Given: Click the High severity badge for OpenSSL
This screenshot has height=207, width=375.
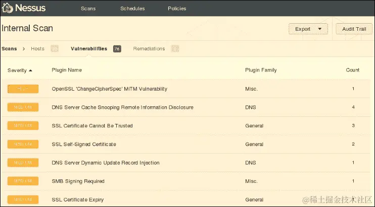Looking at the screenshot, I should 23,89.
